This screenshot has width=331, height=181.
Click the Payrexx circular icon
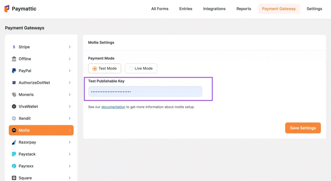click(14, 166)
